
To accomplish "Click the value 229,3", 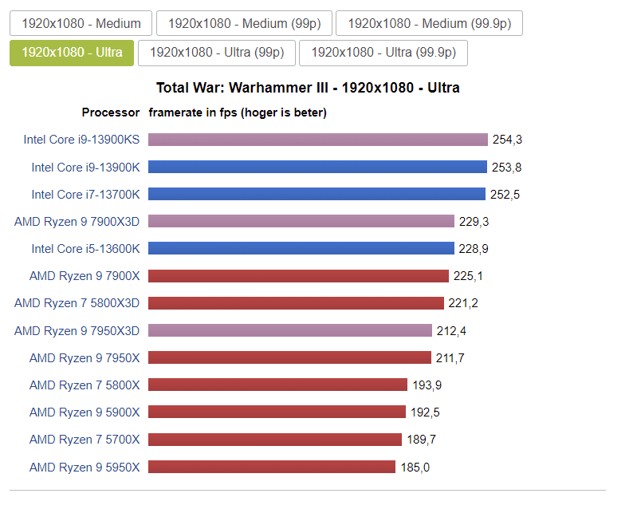I will pyautogui.click(x=474, y=222).
